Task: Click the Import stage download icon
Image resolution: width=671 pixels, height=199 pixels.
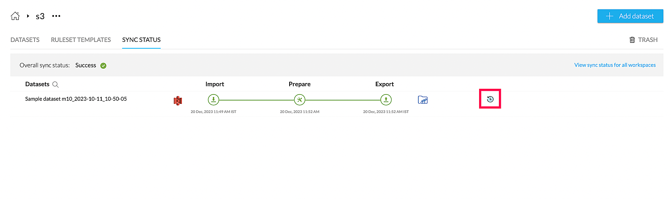Action: tap(213, 99)
